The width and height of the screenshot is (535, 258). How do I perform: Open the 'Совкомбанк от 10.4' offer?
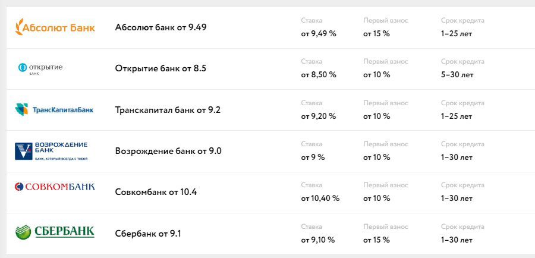pos(156,192)
